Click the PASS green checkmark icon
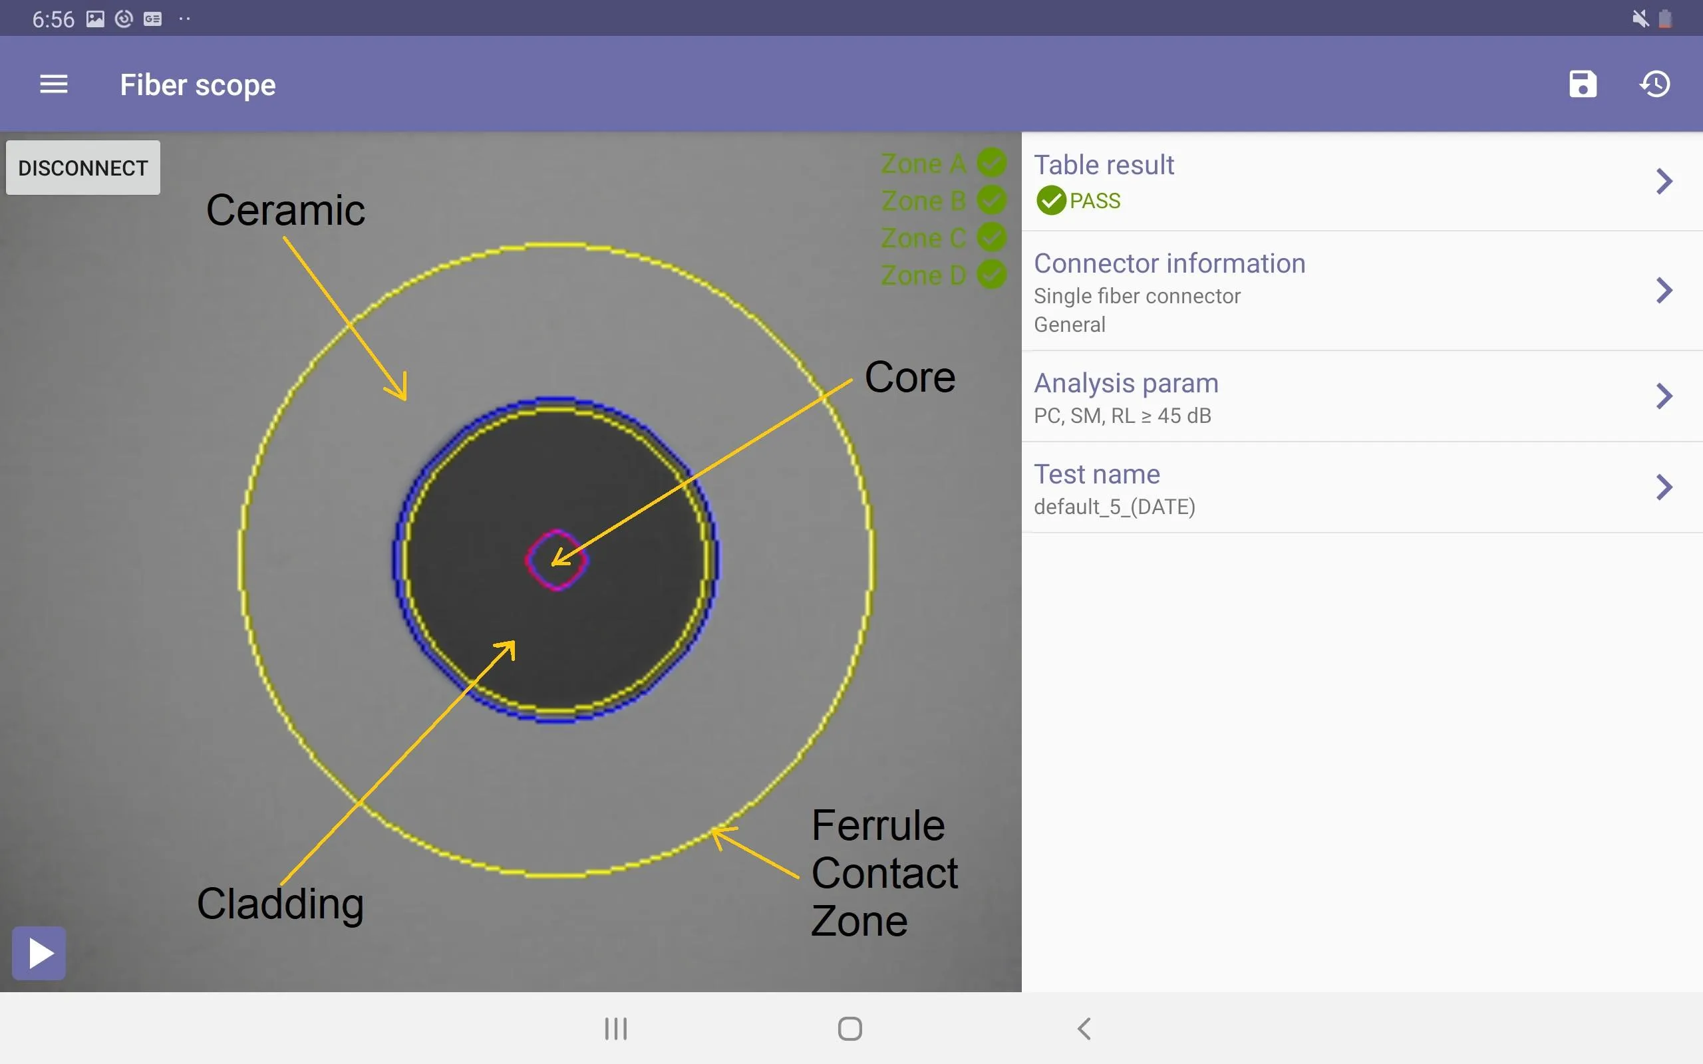This screenshot has width=1703, height=1064. 1050,199
